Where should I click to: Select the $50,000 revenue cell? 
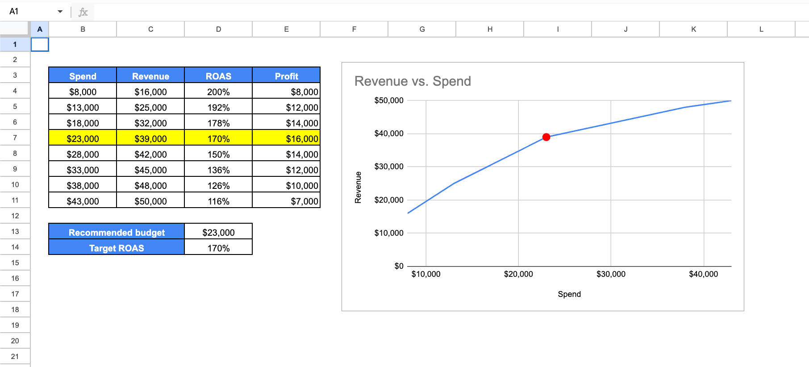click(x=150, y=200)
